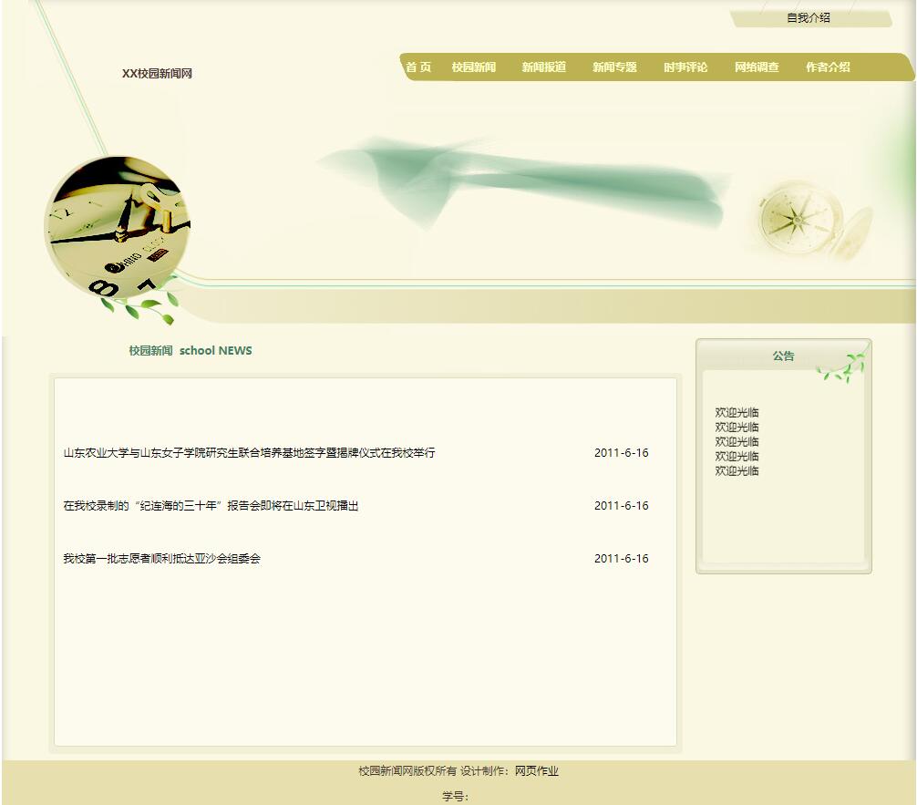Click the XX校园新闻网 site title

(157, 74)
